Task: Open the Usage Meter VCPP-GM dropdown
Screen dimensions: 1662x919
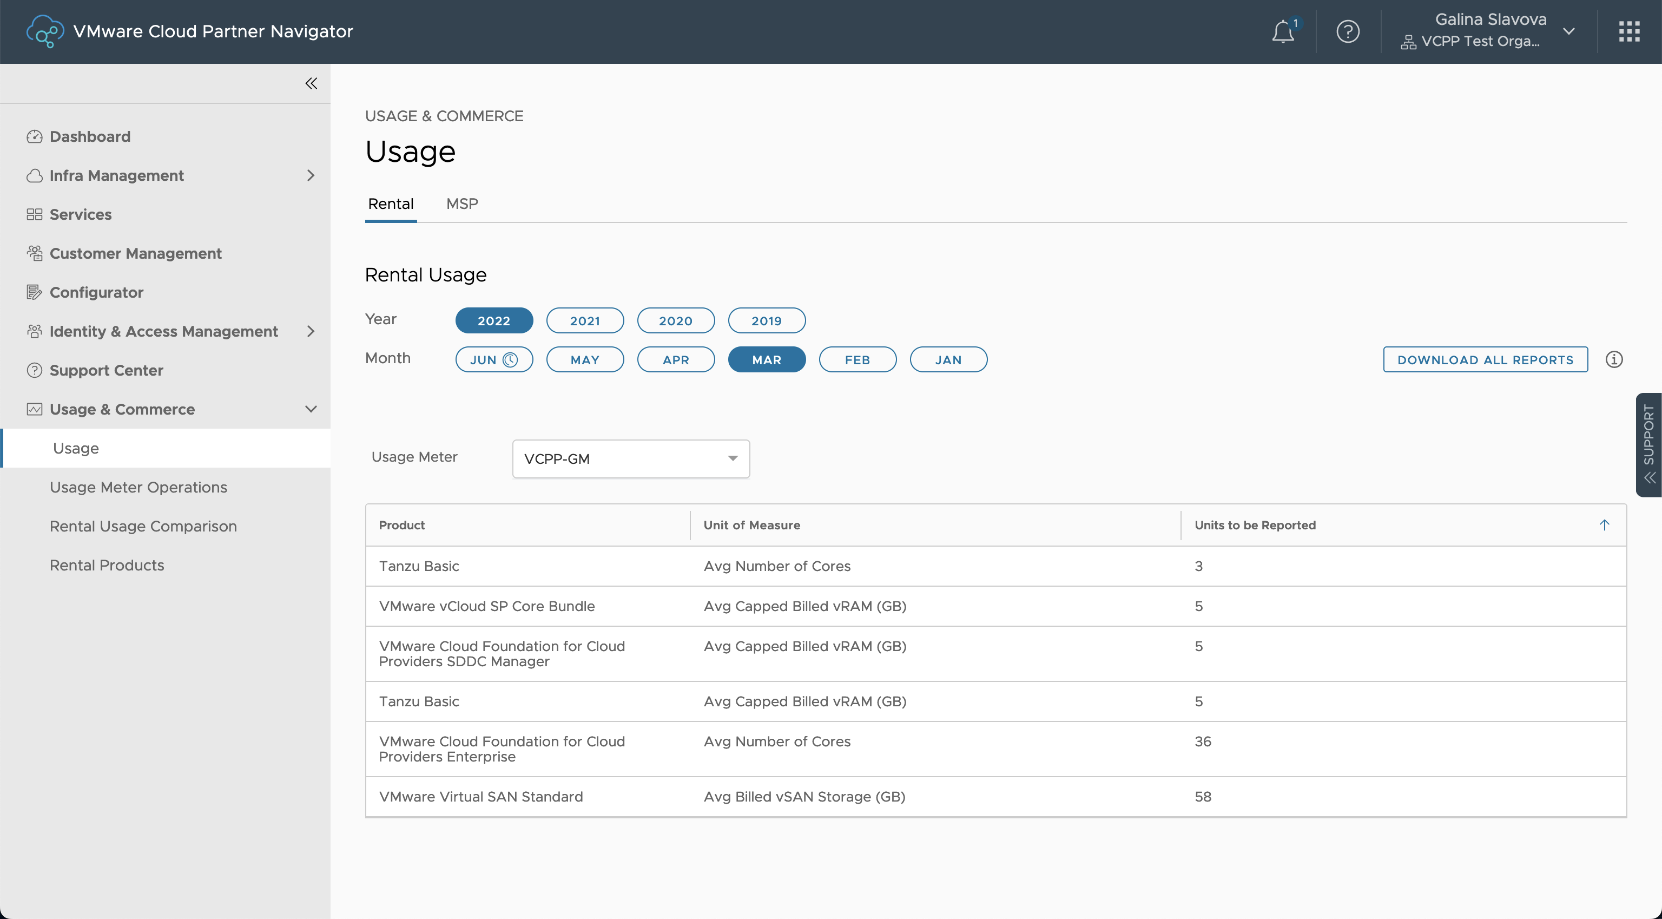Action: coord(630,459)
